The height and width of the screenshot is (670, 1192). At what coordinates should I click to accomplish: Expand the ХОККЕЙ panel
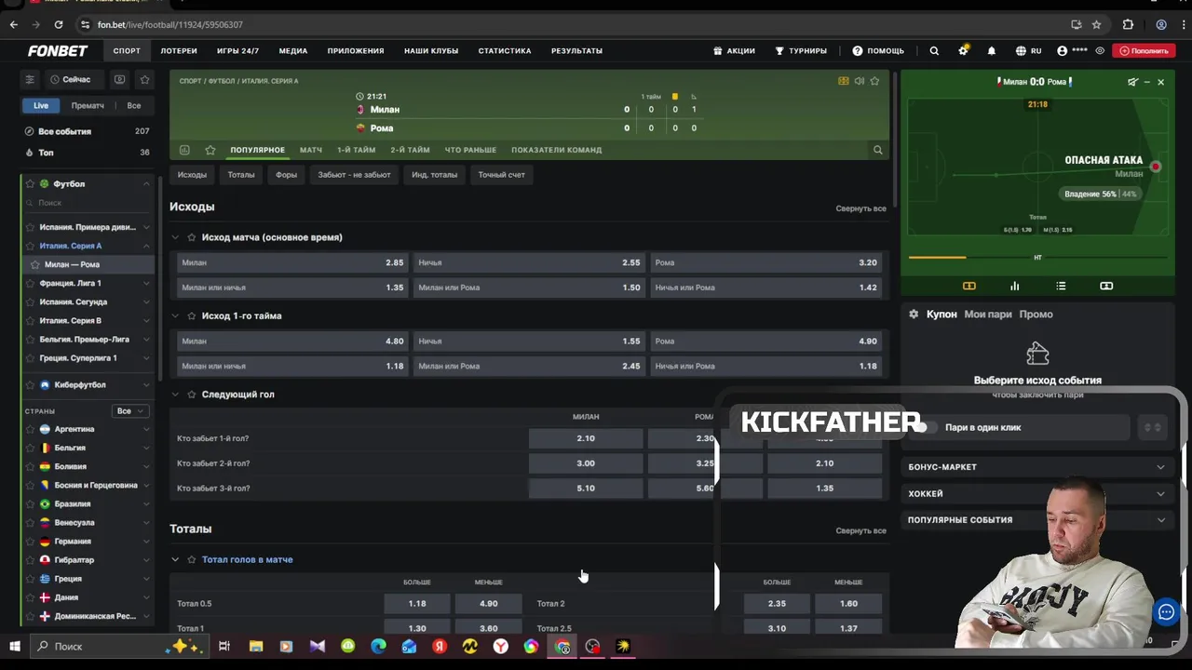coord(1037,493)
